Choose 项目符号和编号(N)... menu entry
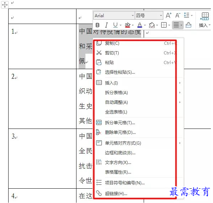The image size is (213, 203). [x=139, y=183]
